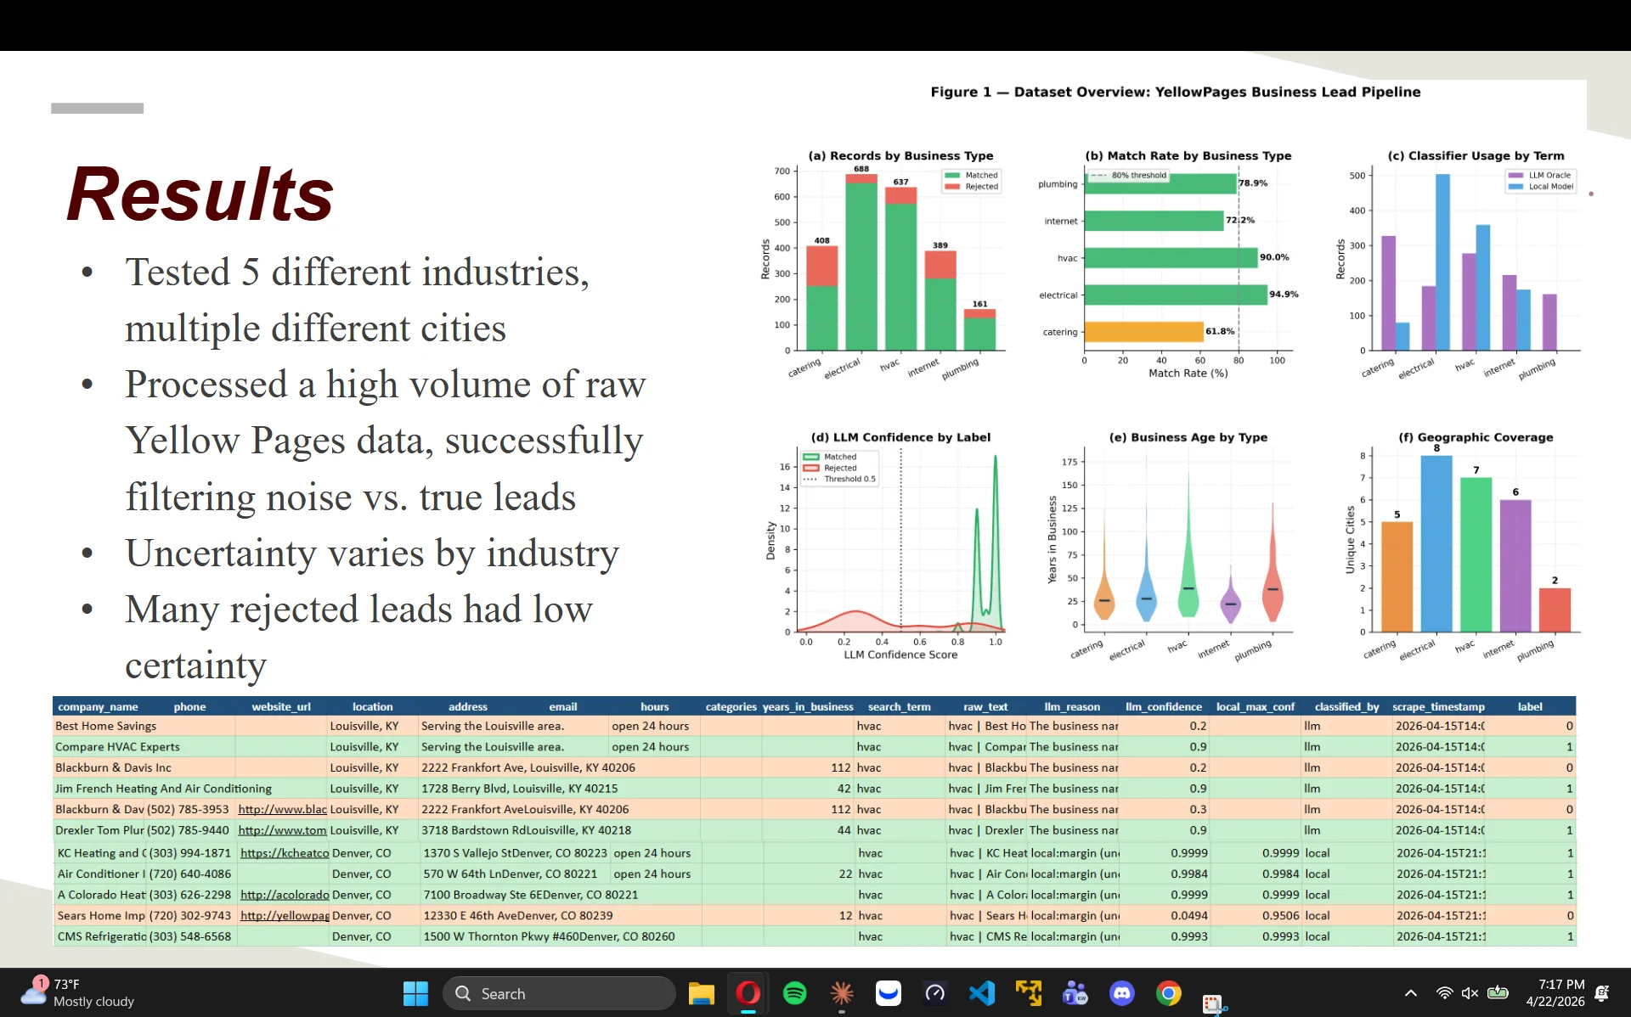Open the clock showing 7:17 PM
This screenshot has width=1631, height=1017.
click(1555, 993)
